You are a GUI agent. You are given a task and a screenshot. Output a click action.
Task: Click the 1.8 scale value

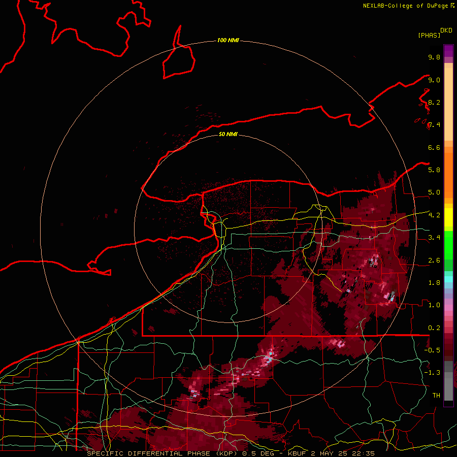pyautogui.click(x=434, y=282)
